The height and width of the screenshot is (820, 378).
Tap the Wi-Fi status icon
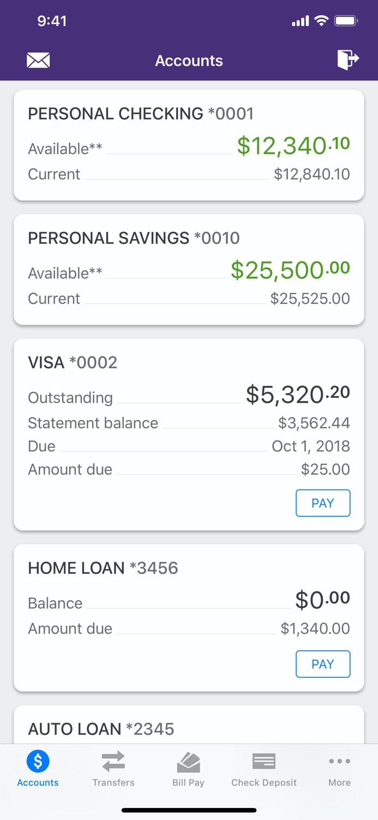tap(321, 21)
